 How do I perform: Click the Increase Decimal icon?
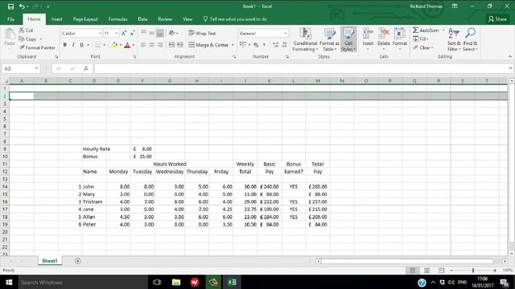[275, 45]
